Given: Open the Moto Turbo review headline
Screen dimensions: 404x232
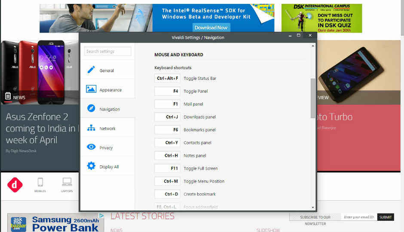Looking at the screenshot, I should [x=335, y=117].
